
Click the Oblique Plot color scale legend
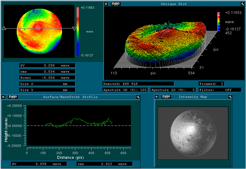tap(219, 22)
